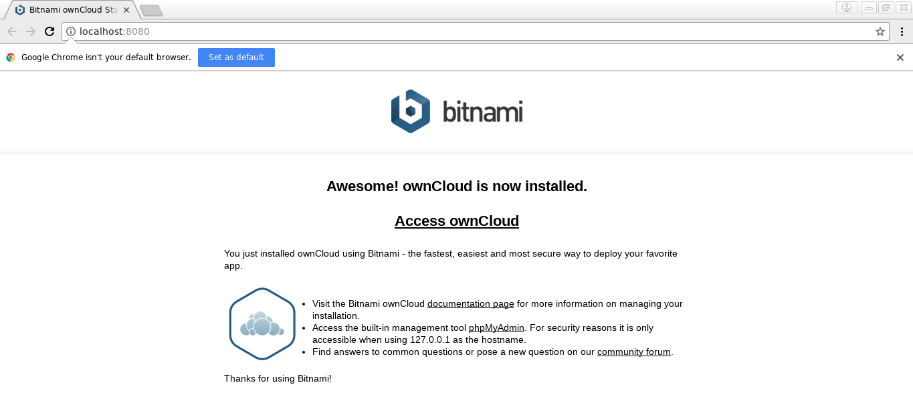This screenshot has width=913, height=399.
Task: Click the browser forward arrow button
Action: coord(31,31)
